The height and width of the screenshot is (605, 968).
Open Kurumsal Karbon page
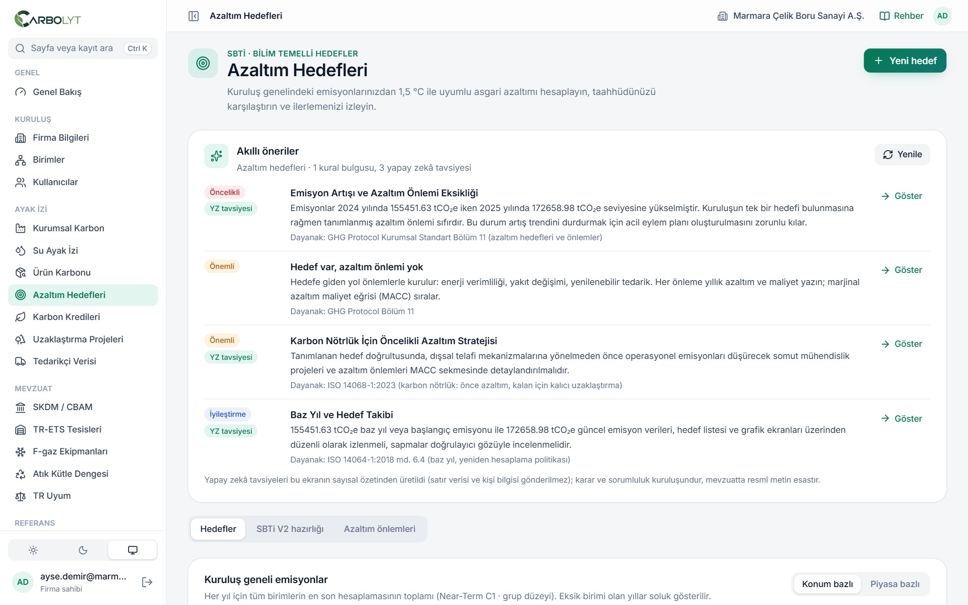[x=83, y=228]
